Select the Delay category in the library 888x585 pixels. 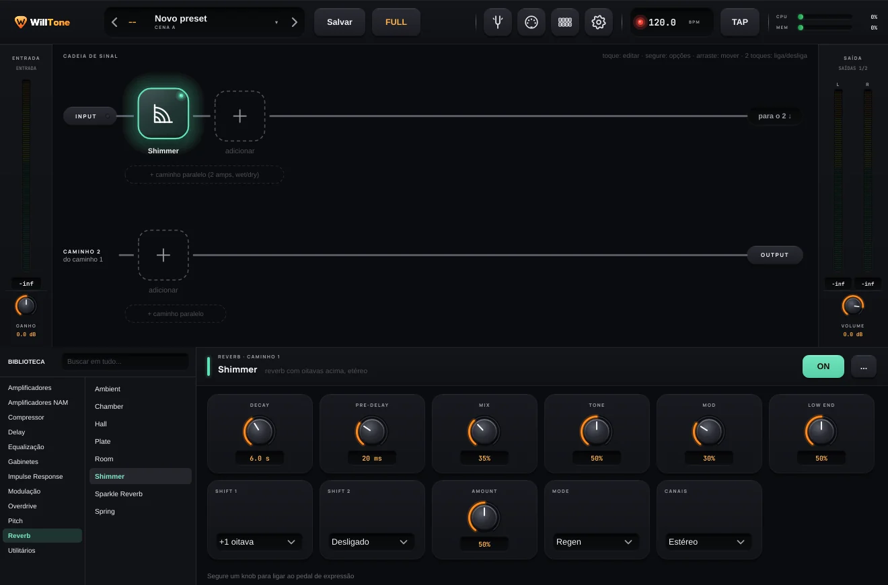pyautogui.click(x=42, y=432)
